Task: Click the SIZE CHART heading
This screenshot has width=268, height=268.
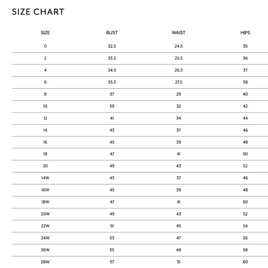Action: pyautogui.click(x=38, y=12)
